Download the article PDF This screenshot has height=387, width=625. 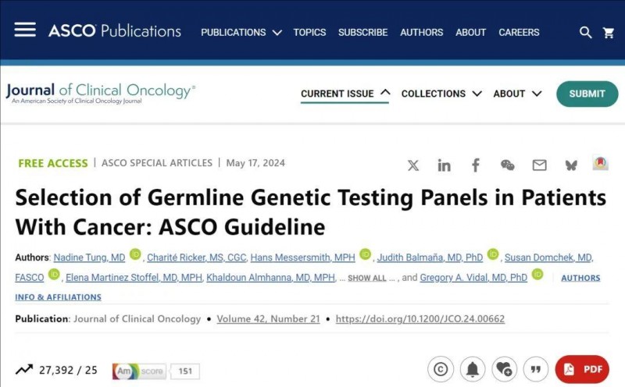(582, 369)
